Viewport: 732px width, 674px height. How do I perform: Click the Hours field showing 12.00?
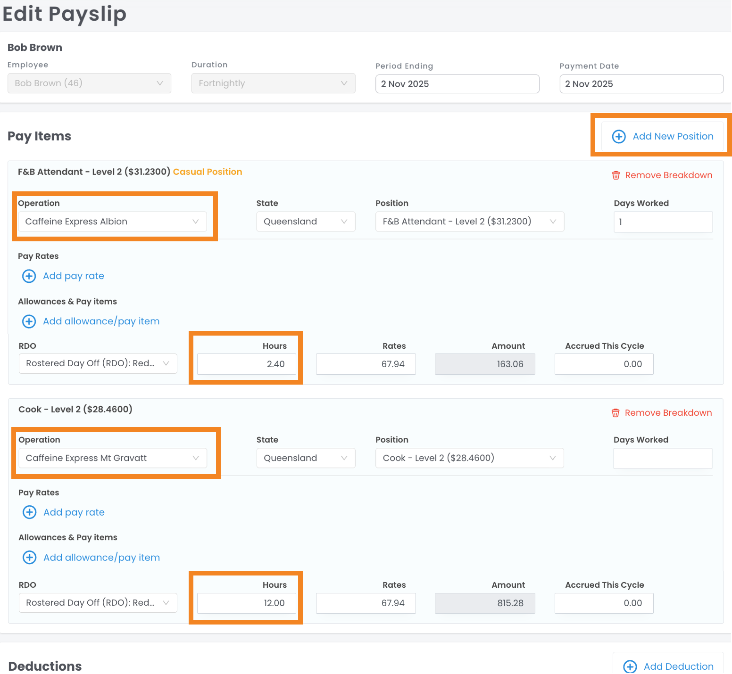(x=247, y=603)
